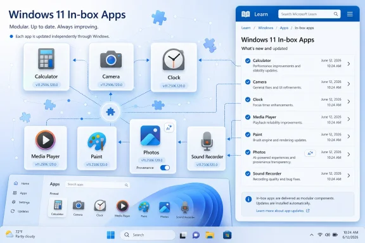Open Microsoft Store on the taskbar
The height and width of the screenshot is (243, 365).
point(227,235)
